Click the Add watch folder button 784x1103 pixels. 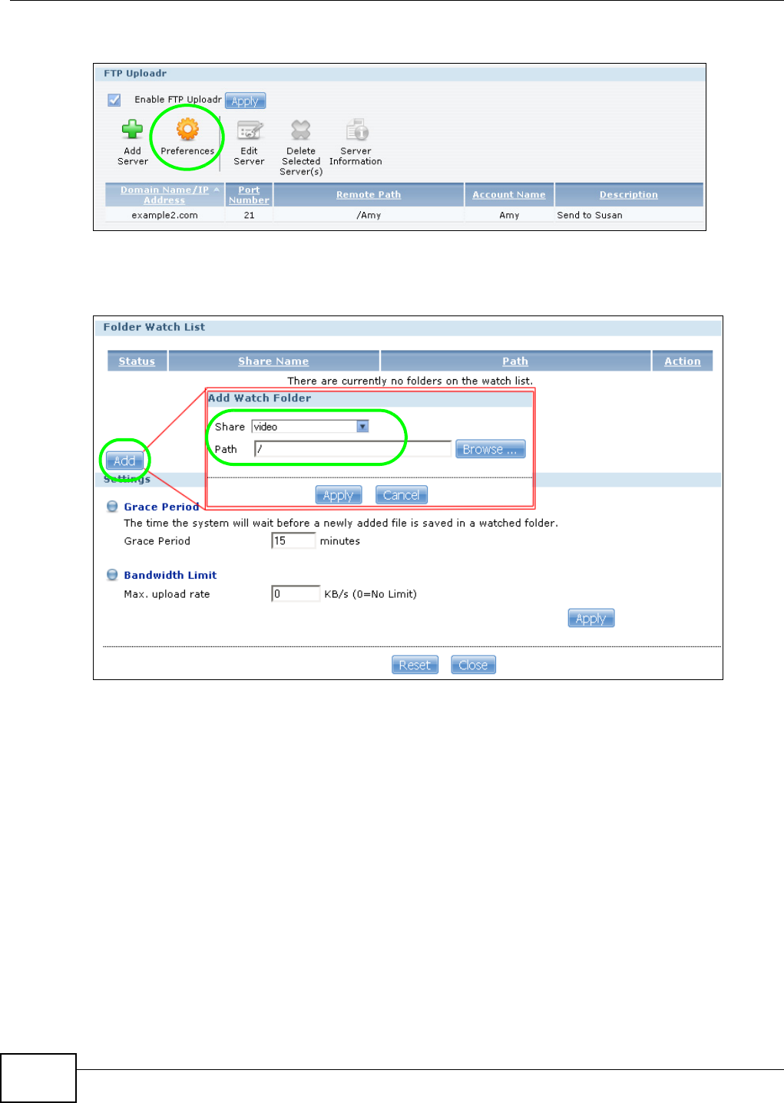coord(124,461)
